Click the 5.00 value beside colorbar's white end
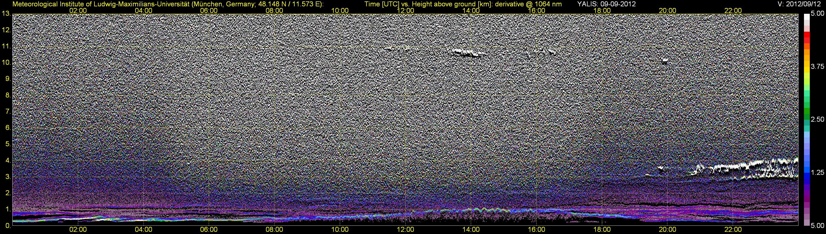 pyautogui.click(x=817, y=14)
